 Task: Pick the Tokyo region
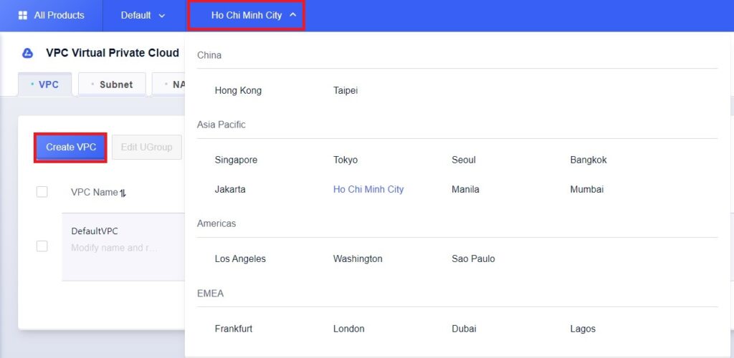click(x=345, y=160)
